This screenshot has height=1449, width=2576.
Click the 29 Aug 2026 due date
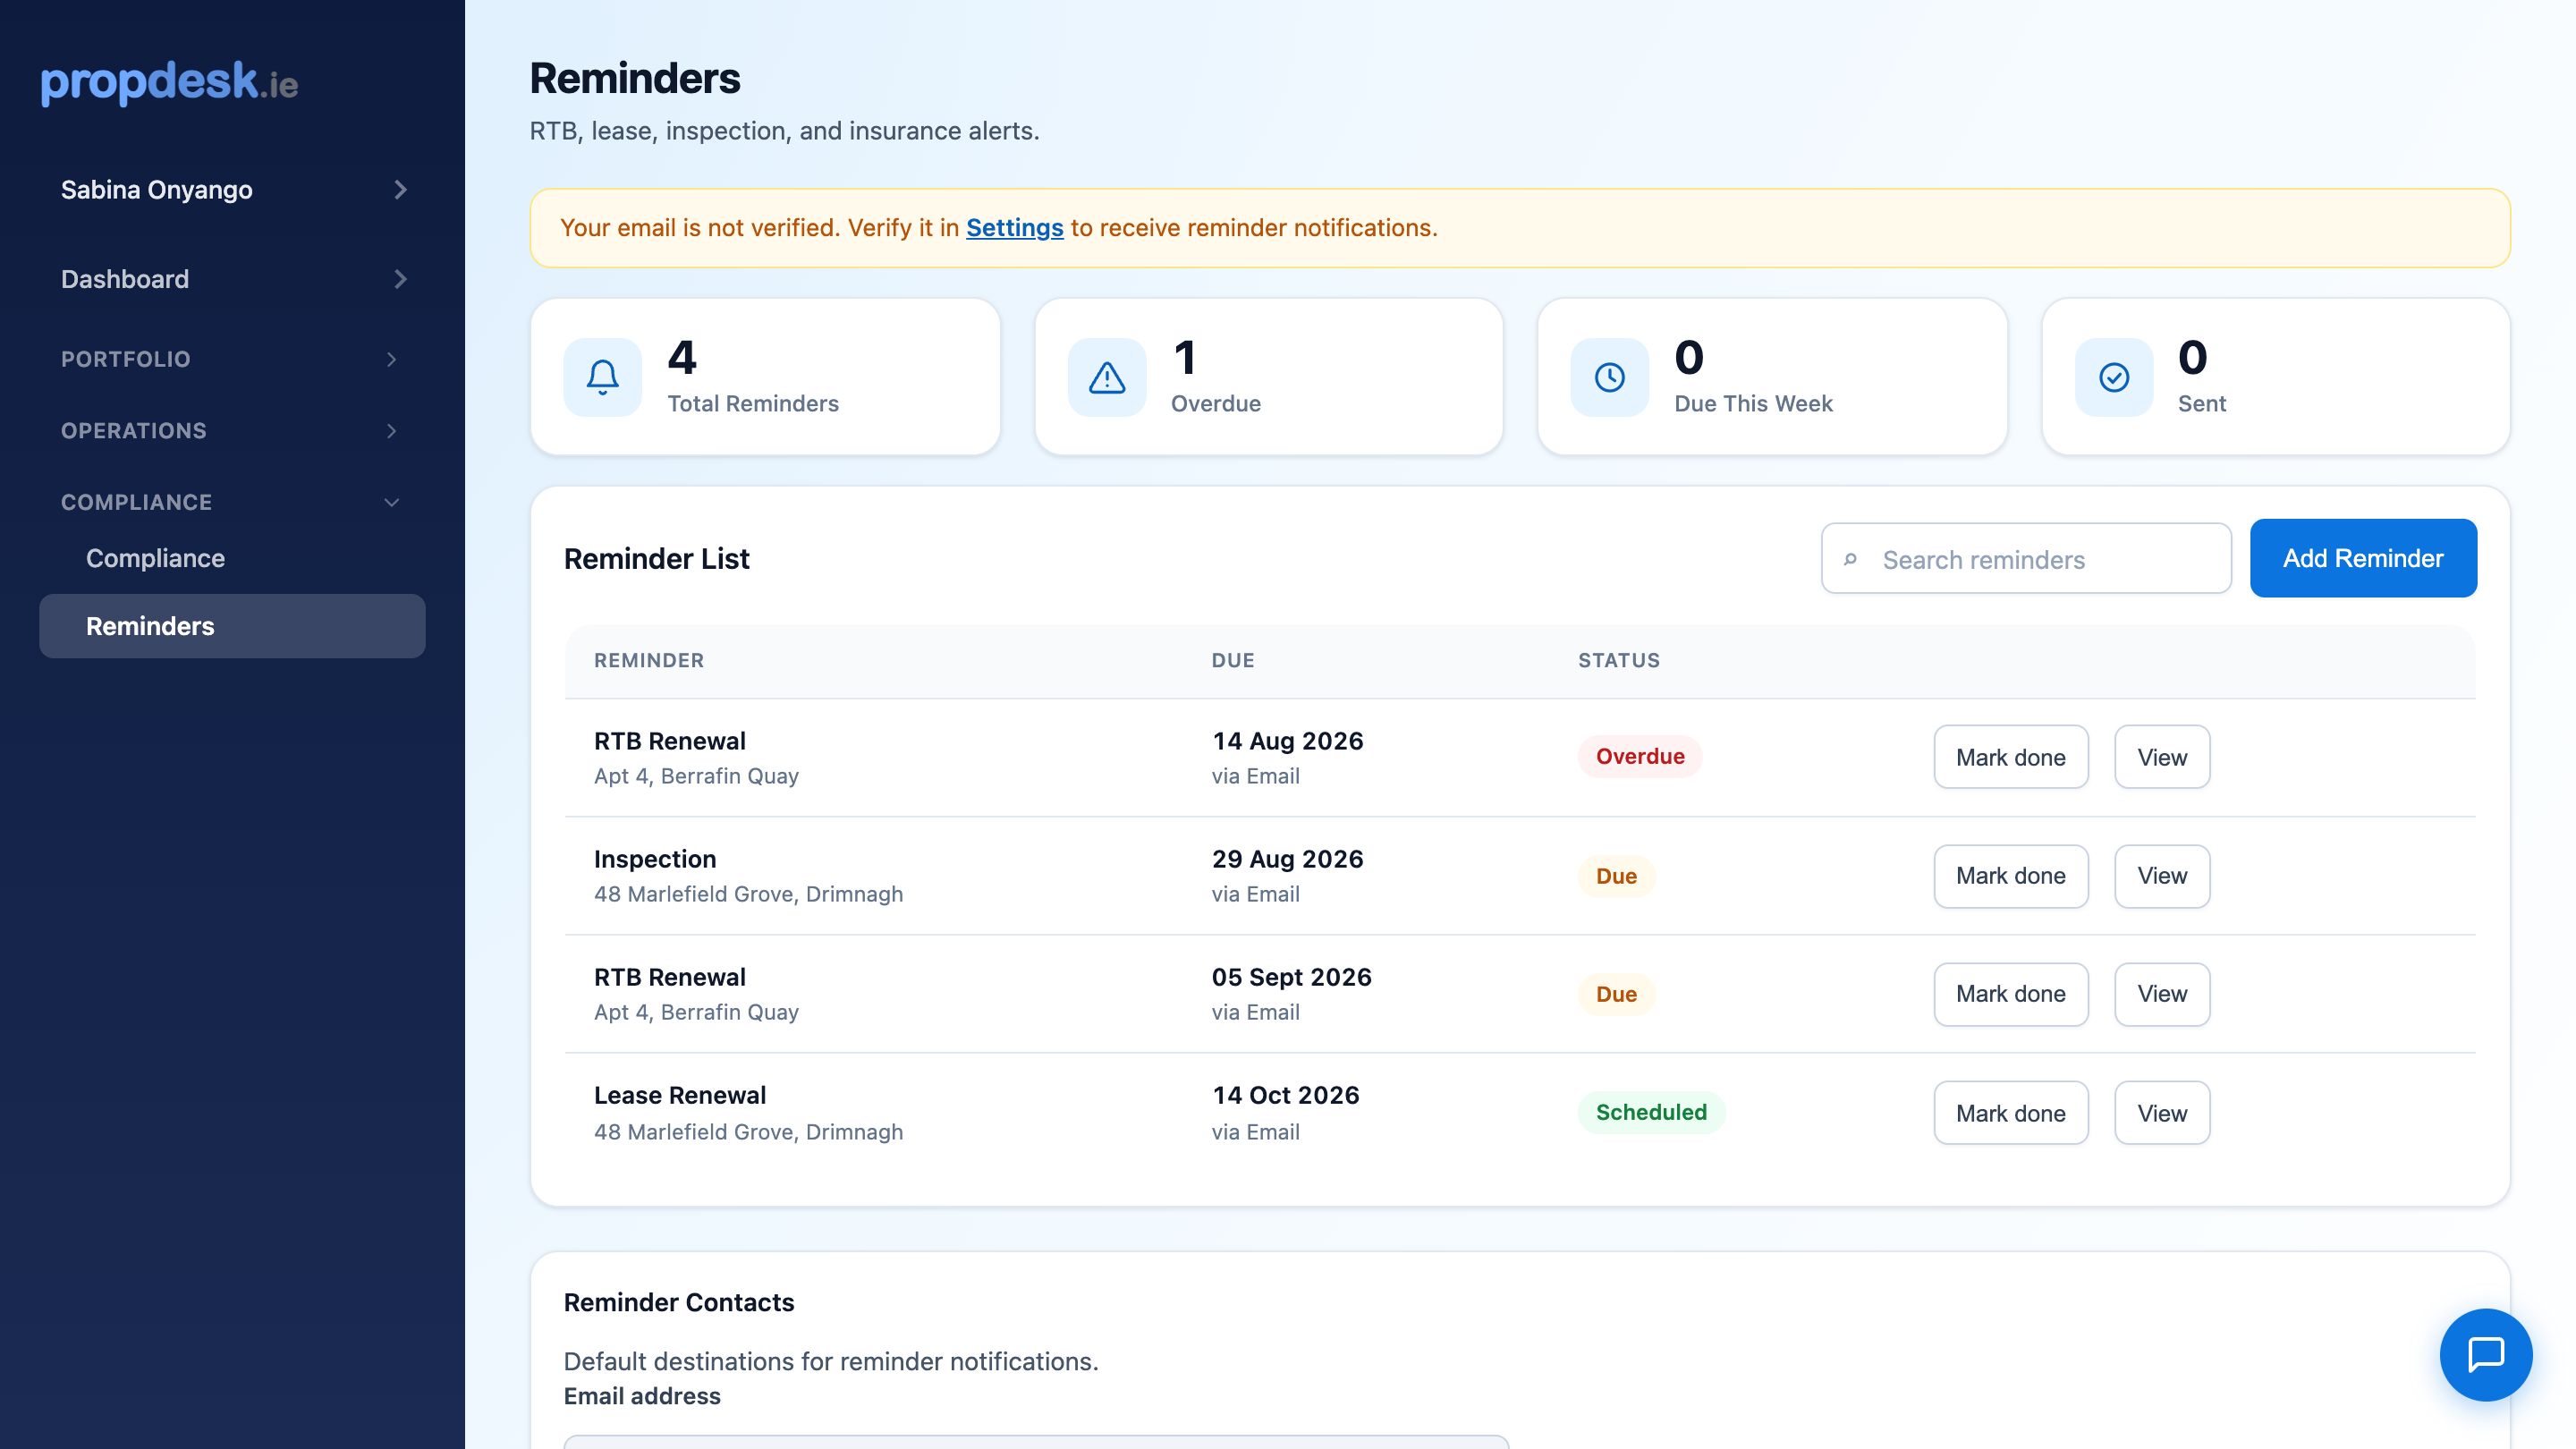coord(1288,859)
